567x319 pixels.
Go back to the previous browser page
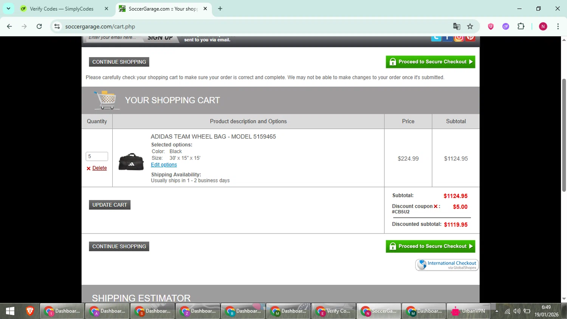point(9,26)
